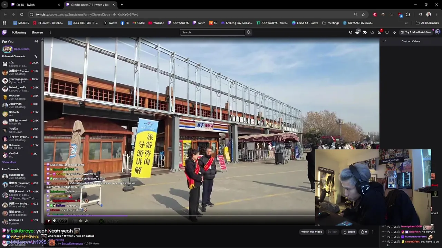Close the who needs 7-11 tab
The image size is (442, 248).
click(114, 5)
